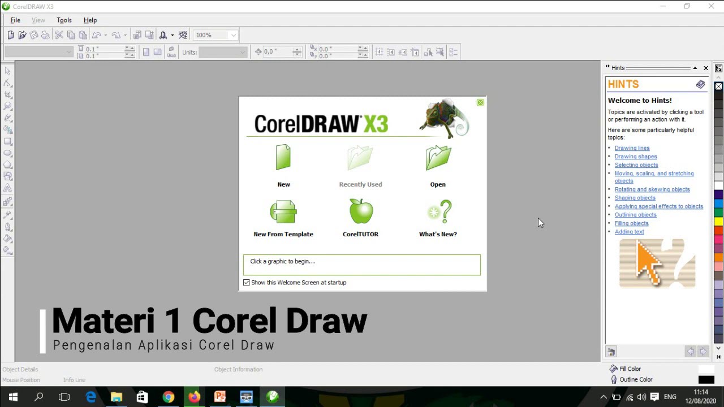Close the Hints docker
This screenshot has height=407, width=724.
pyautogui.click(x=706, y=68)
